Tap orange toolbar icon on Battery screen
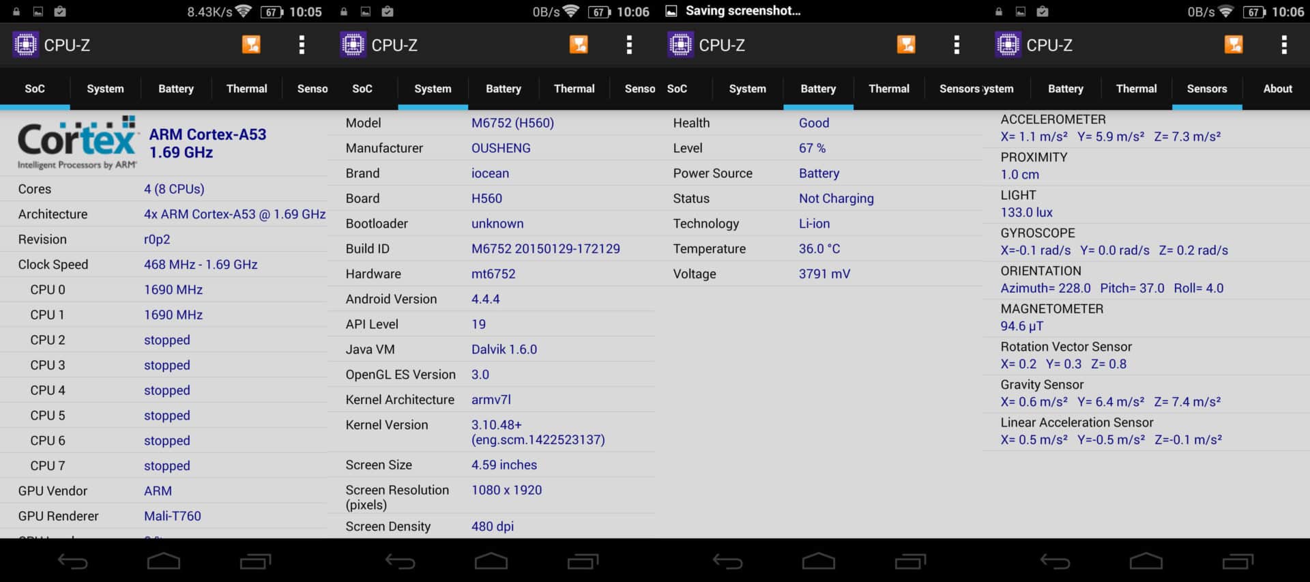Viewport: 1310px width, 582px height. click(906, 45)
